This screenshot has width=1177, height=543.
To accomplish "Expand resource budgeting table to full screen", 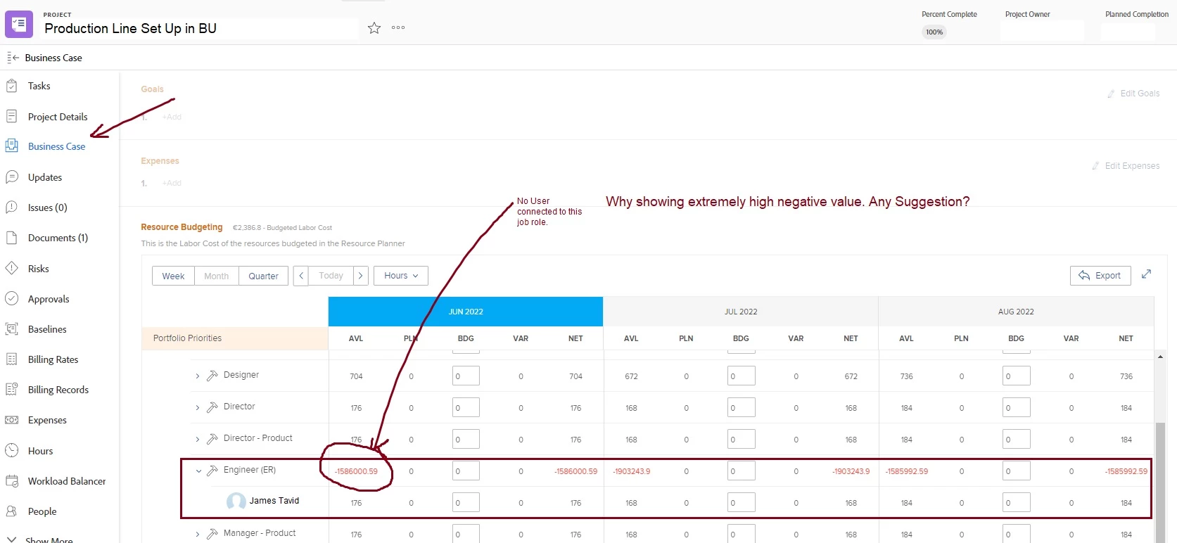I will click(x=1146, y=274).
